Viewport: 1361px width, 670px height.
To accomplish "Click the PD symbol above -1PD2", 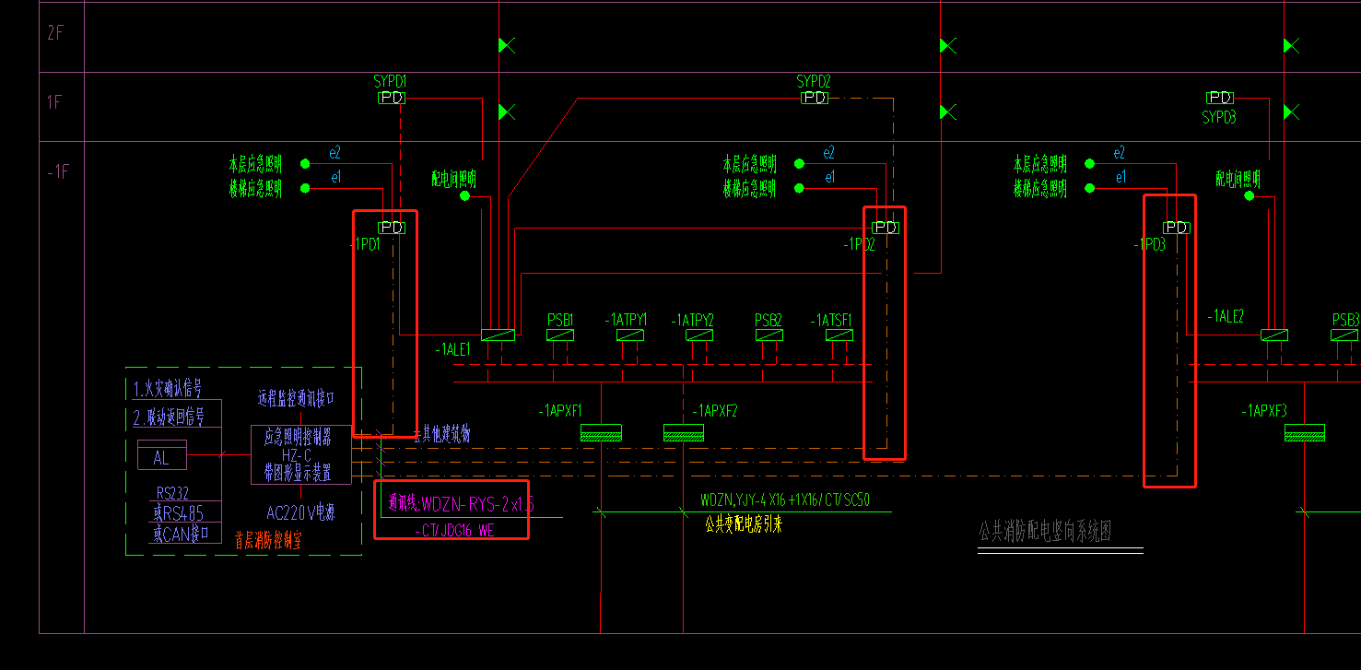I will point(886,228).
